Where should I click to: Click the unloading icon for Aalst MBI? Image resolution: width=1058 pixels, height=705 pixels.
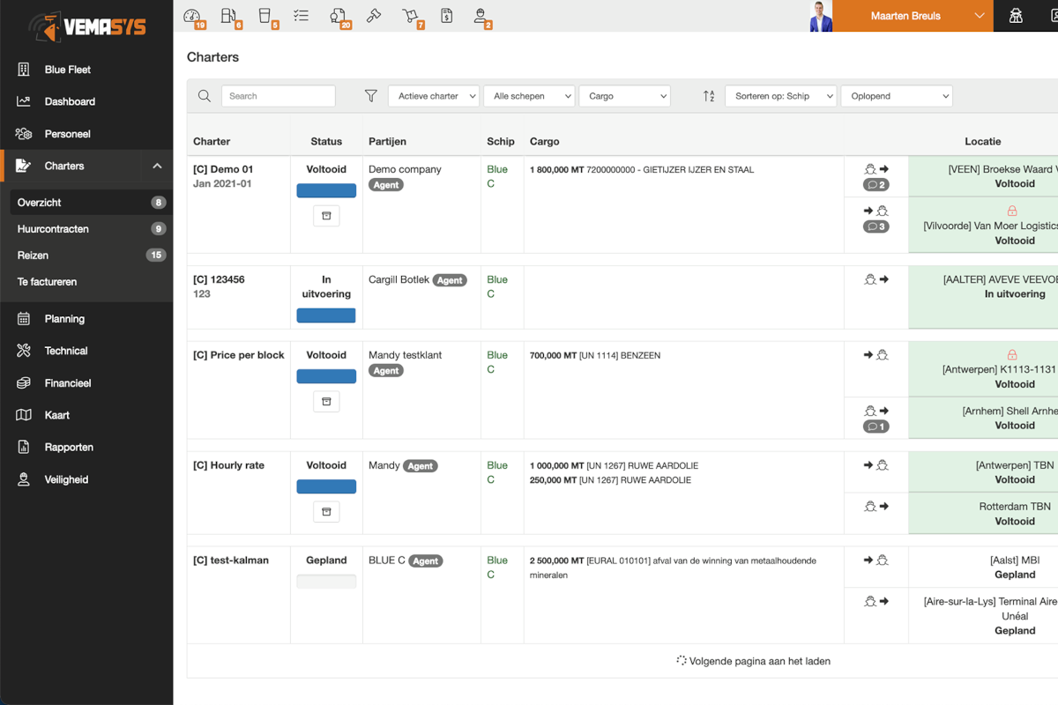click(876, 560)
